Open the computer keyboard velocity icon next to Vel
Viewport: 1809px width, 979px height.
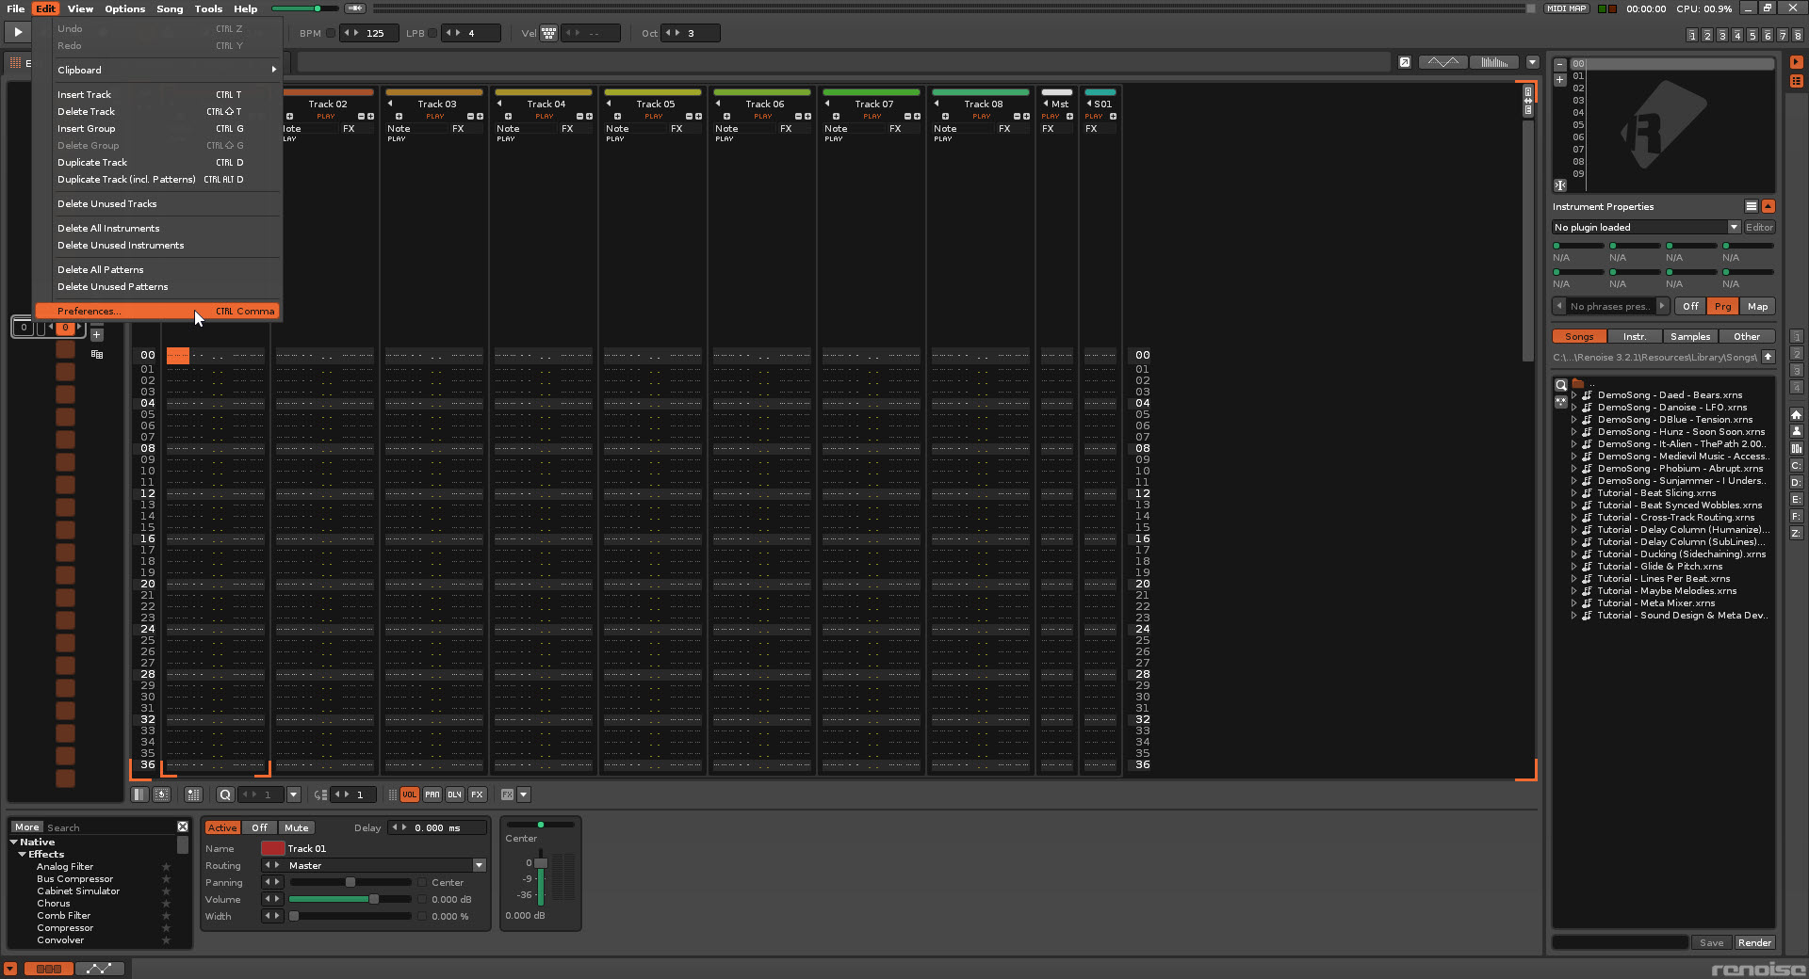point(548,33)
